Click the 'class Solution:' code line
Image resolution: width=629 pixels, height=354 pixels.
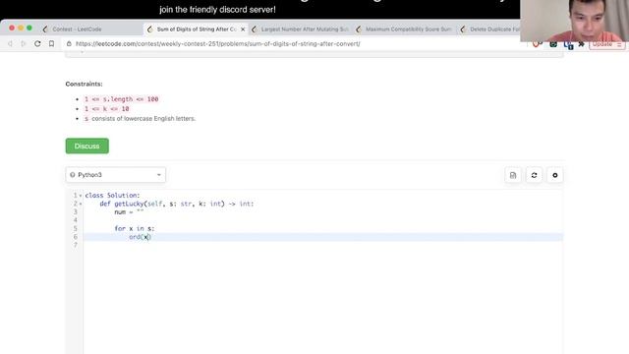click(112, 195)
